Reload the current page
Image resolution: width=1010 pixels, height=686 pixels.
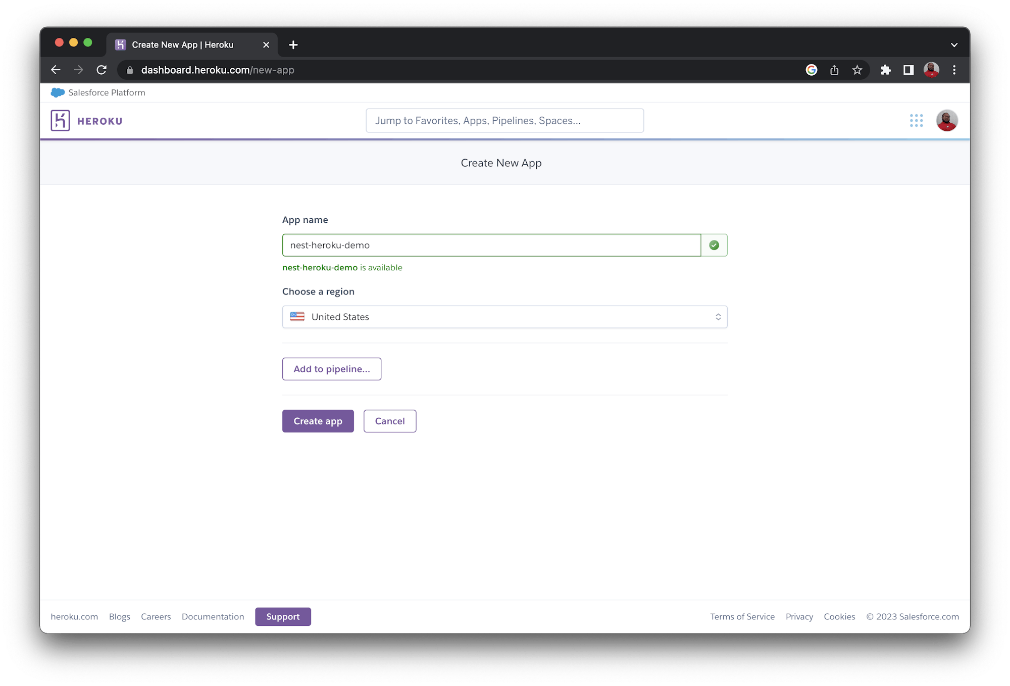[102, 70]
